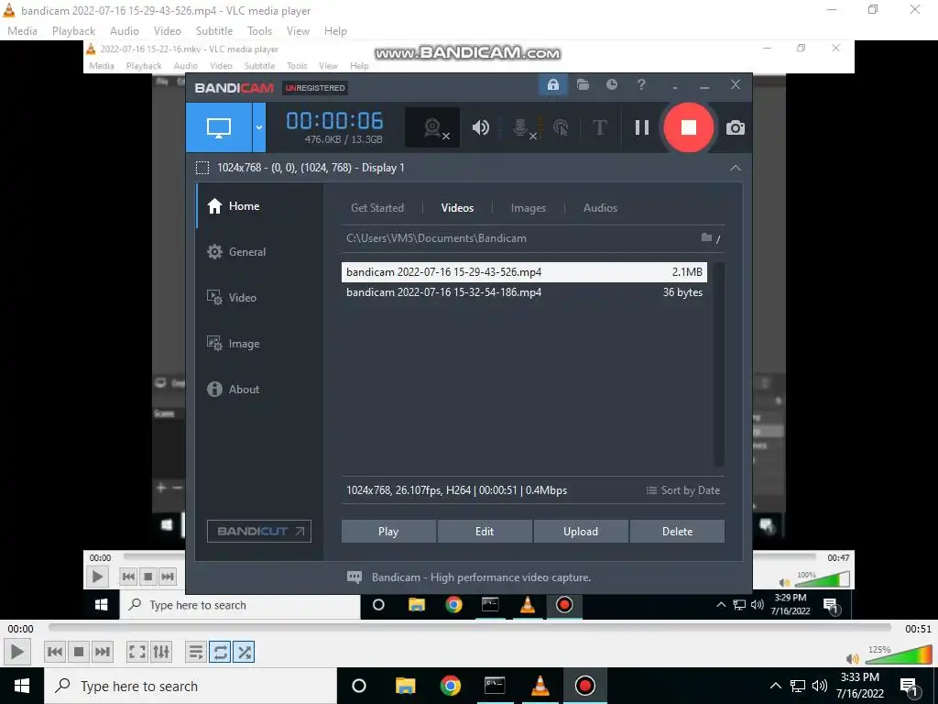Image resolution: width=938 pixels, height=704 pixels.
Task: Select bandicam 2022-07-16 15-29-43-526.mp4 file
Action: click(524, 271)
